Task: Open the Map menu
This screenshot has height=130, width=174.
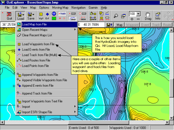Action: point(33,7)
